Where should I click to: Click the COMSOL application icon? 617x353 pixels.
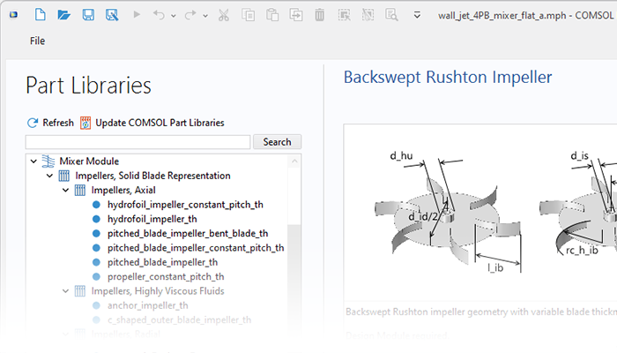click(x=13, y=15)
